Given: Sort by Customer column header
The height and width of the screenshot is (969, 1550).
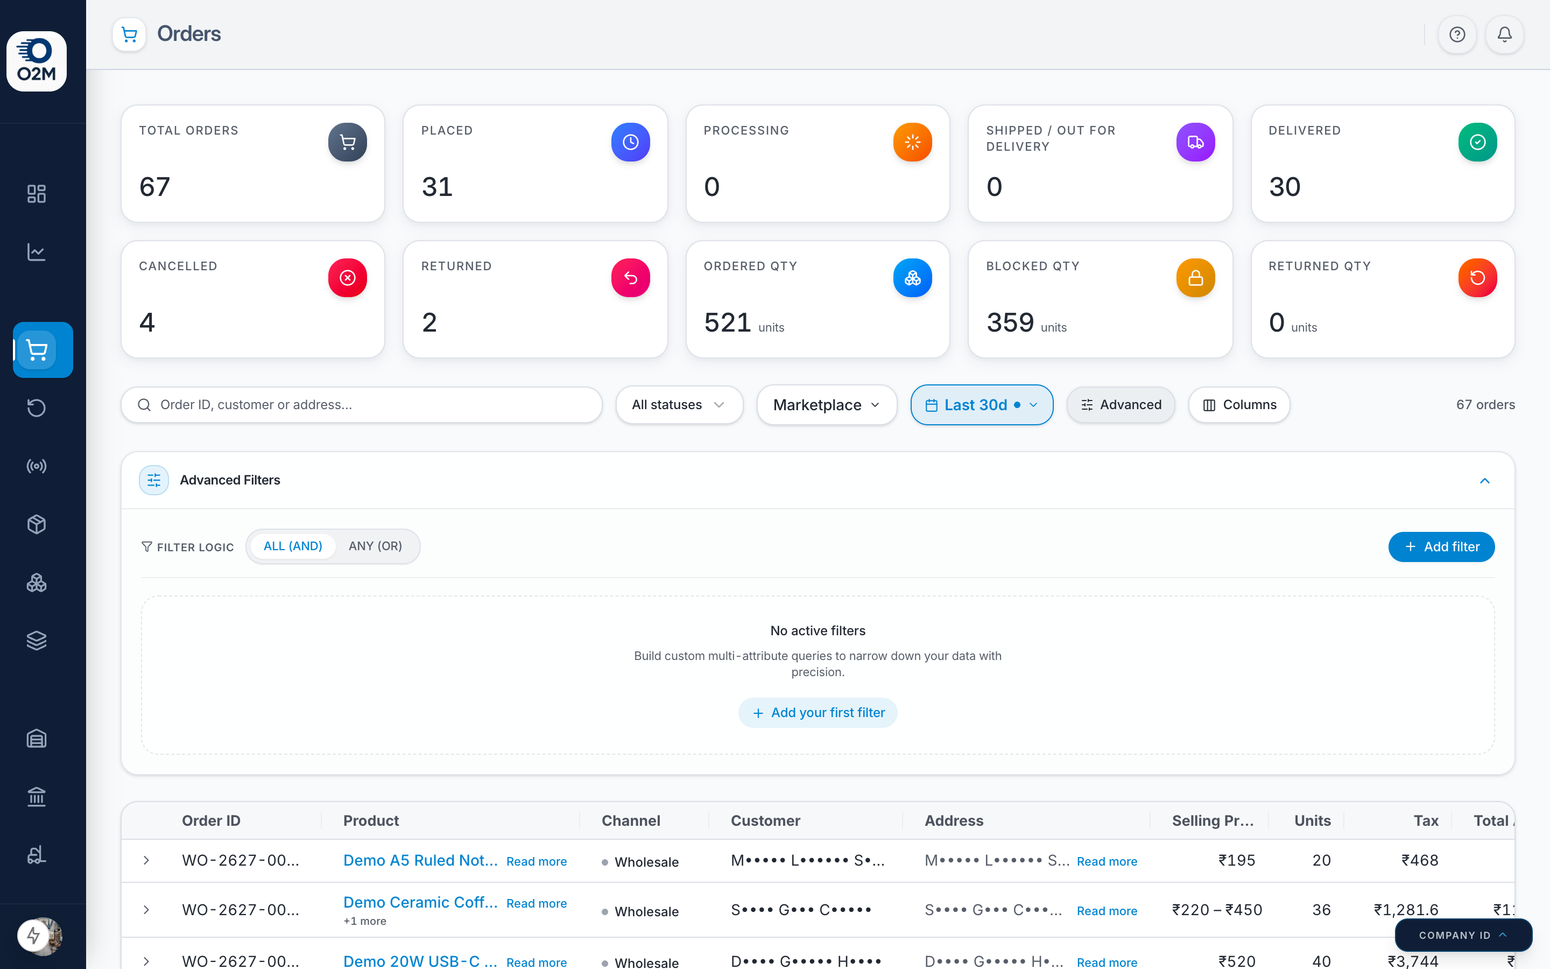Looking at the screenshot, I should [x=765, y=820].
